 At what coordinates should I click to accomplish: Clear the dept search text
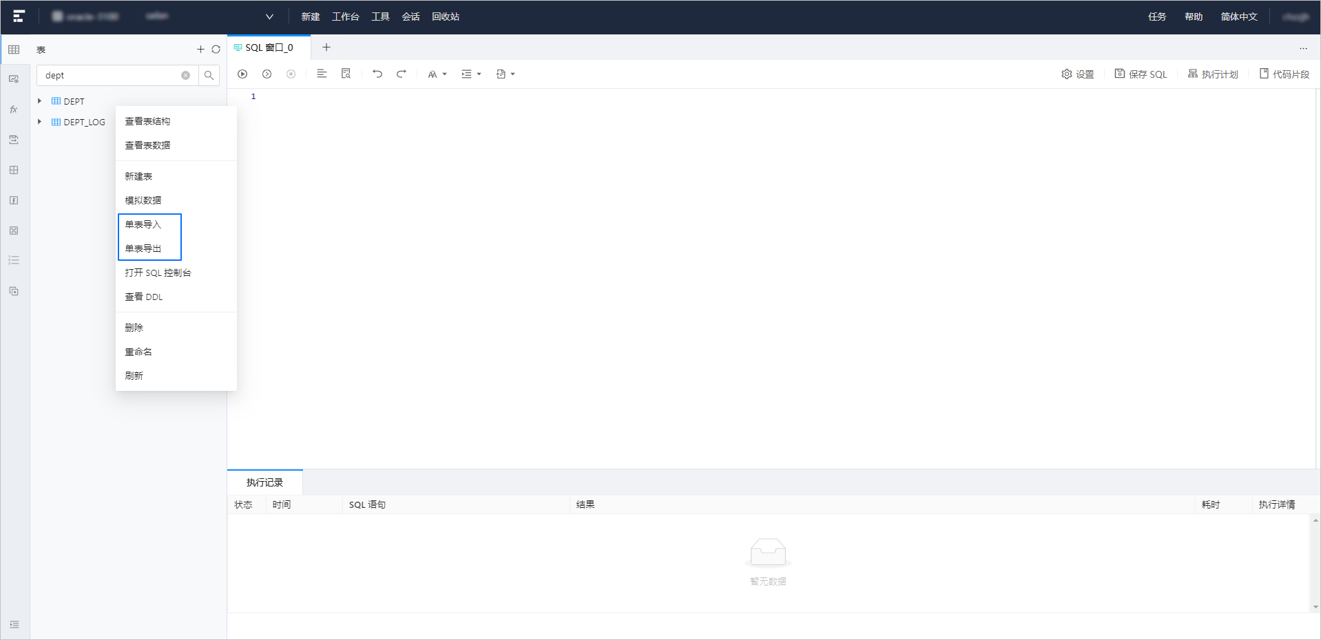(185, 76)
